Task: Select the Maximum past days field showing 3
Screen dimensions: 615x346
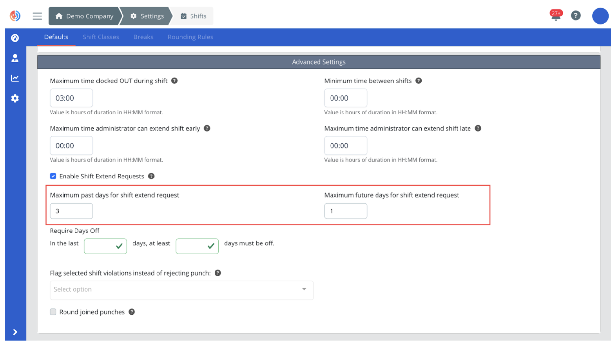Action: pyautogui.click(x=71, y=211)
